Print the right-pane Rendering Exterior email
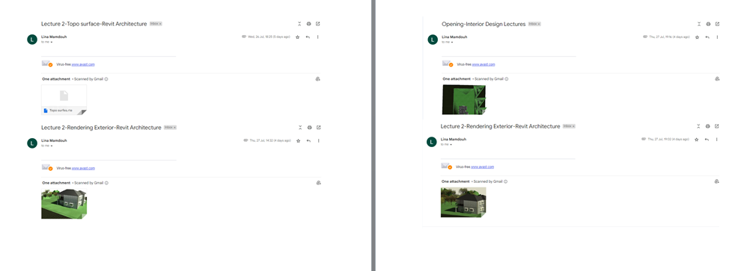This screenshot has height=271, width=747. click(x=707, y=126)
